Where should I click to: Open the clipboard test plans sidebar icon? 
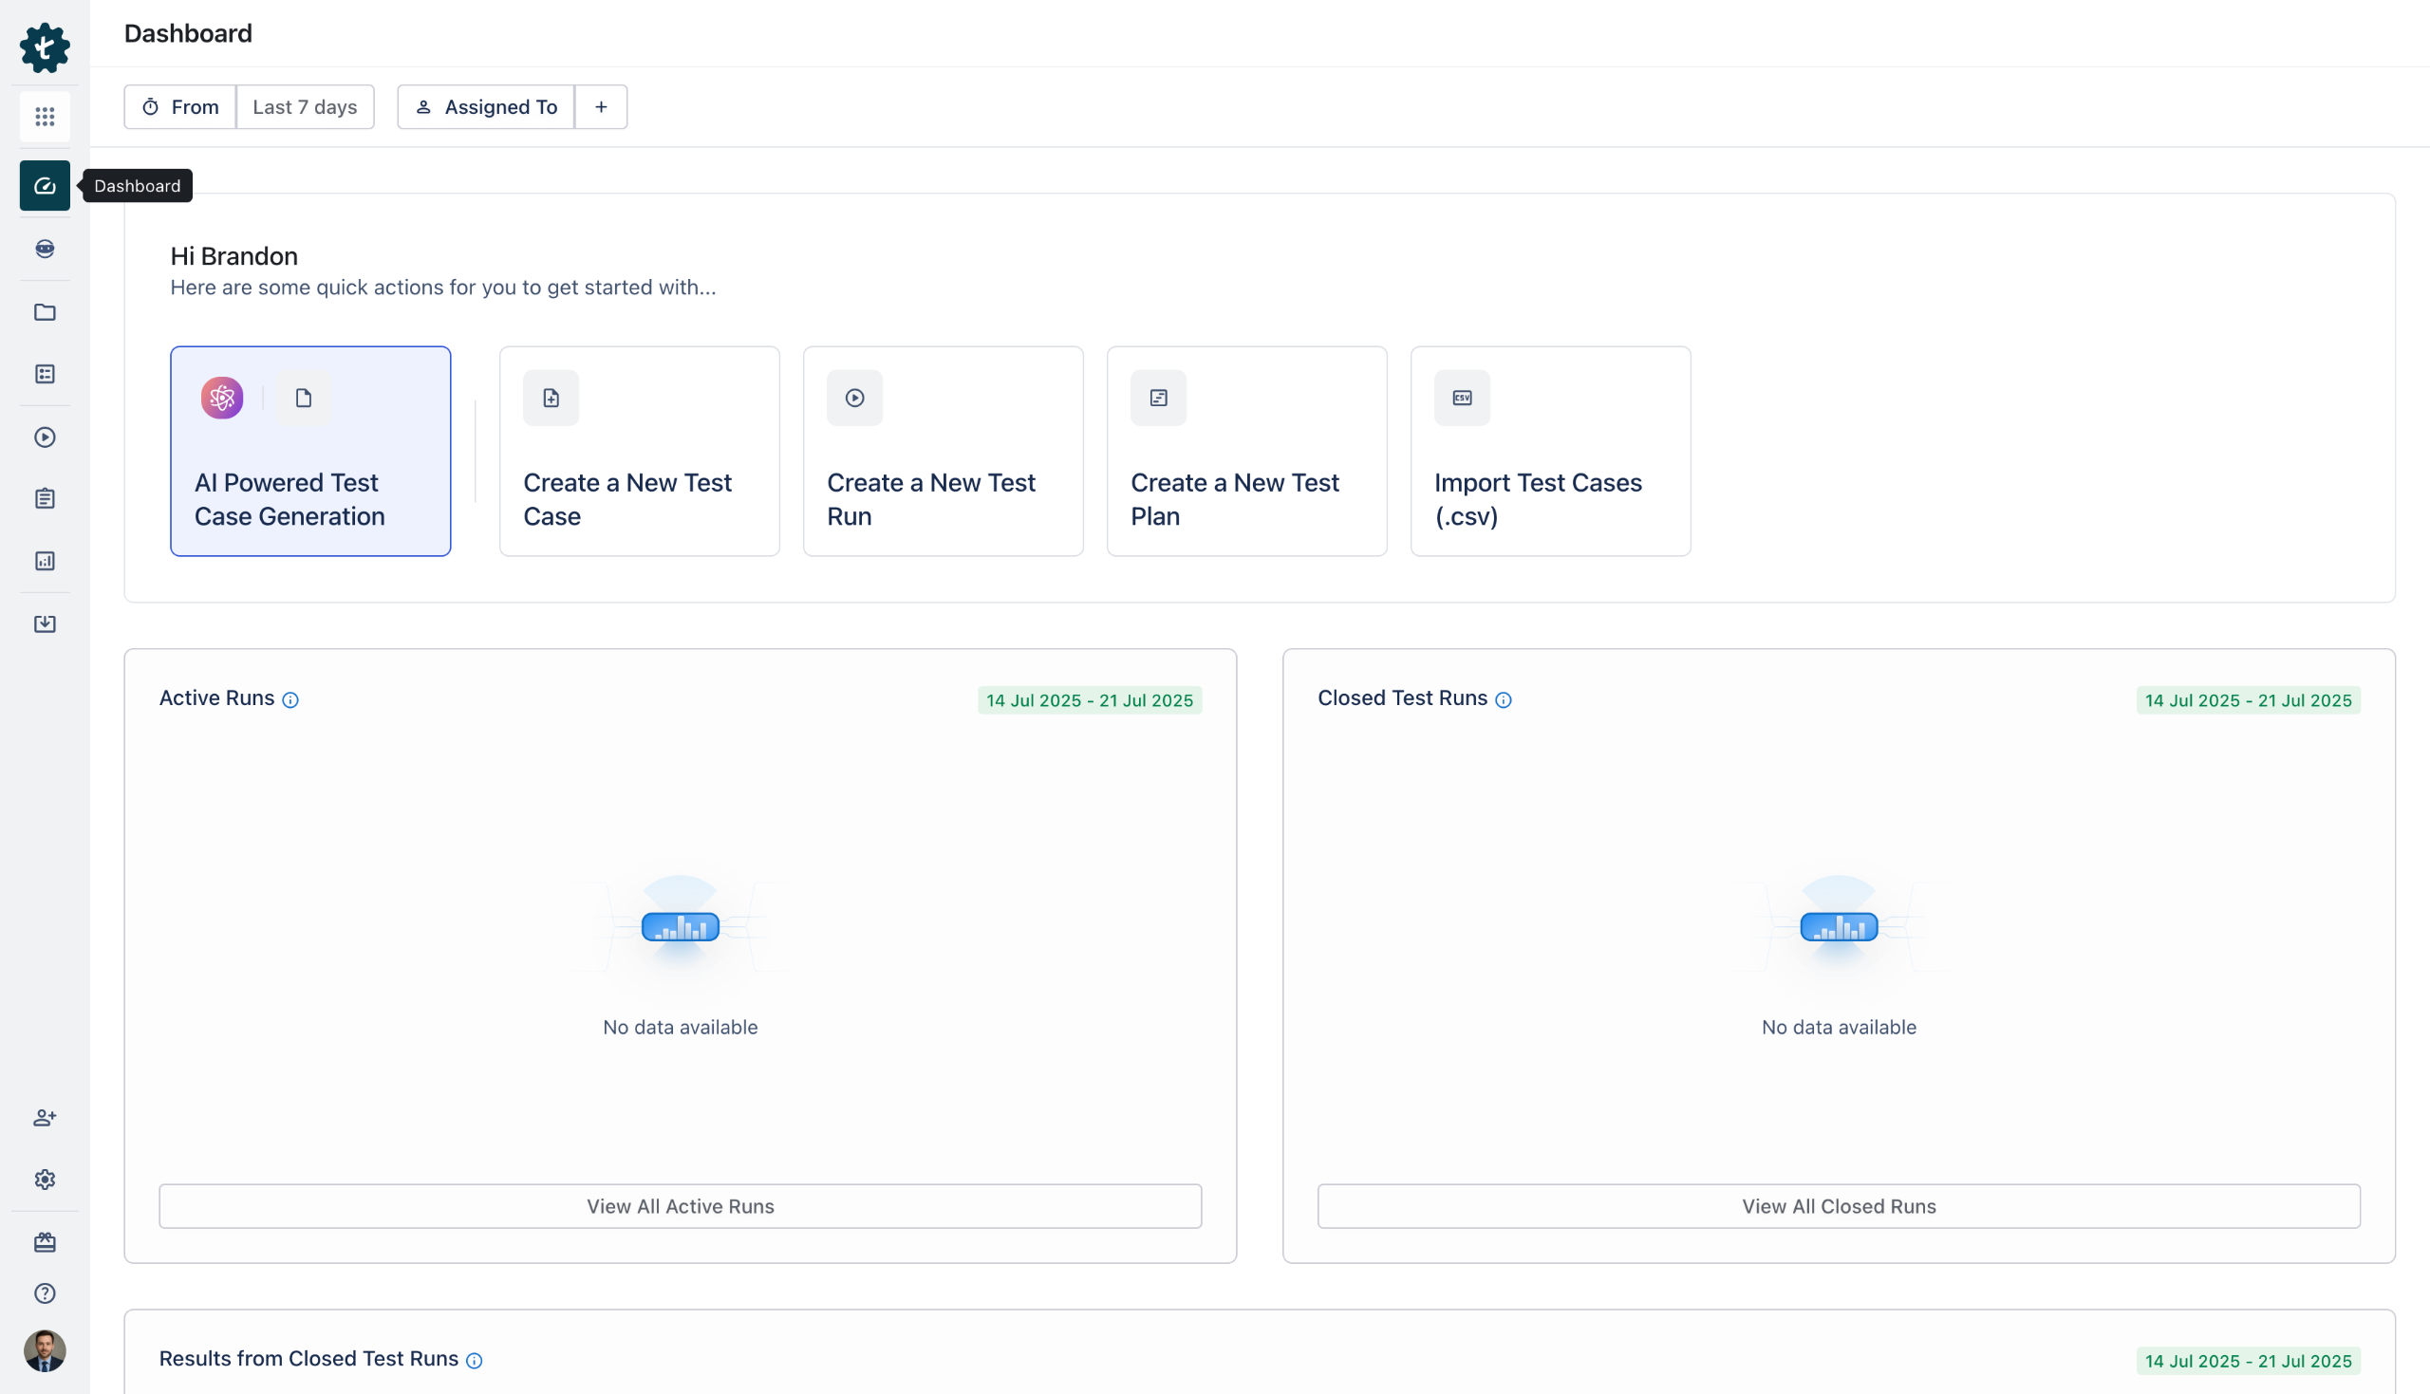click(x=45, y=499)
